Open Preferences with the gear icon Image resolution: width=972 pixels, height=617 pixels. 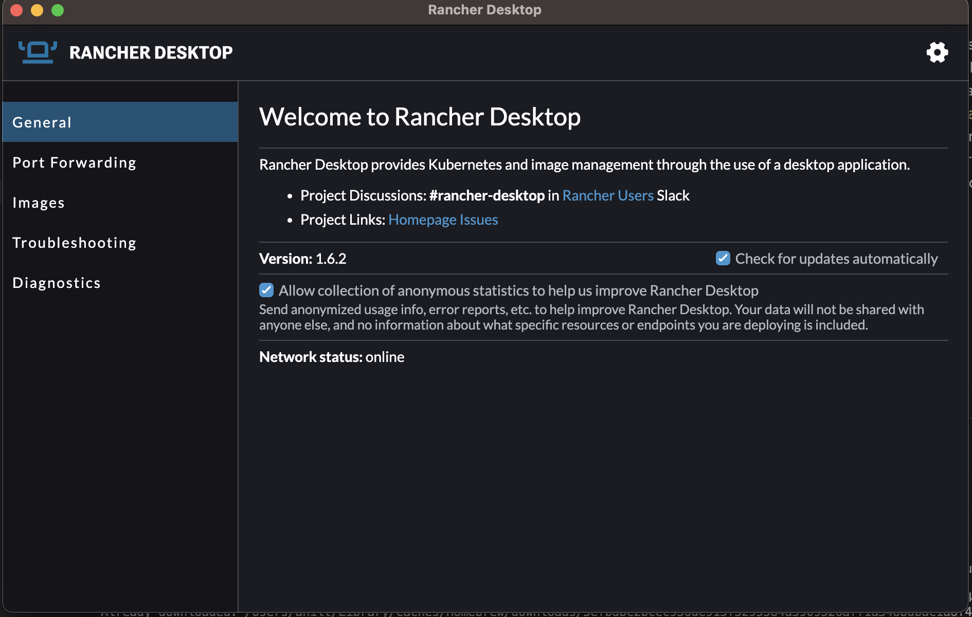(x=937, y=52)
